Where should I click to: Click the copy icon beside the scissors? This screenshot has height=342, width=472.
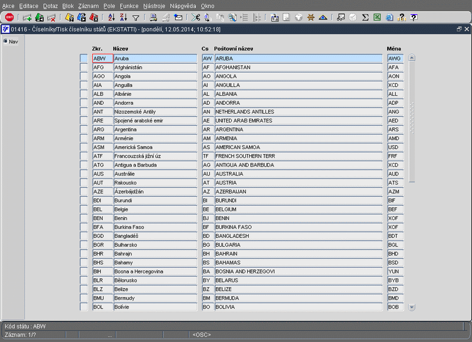coord(208,18)
